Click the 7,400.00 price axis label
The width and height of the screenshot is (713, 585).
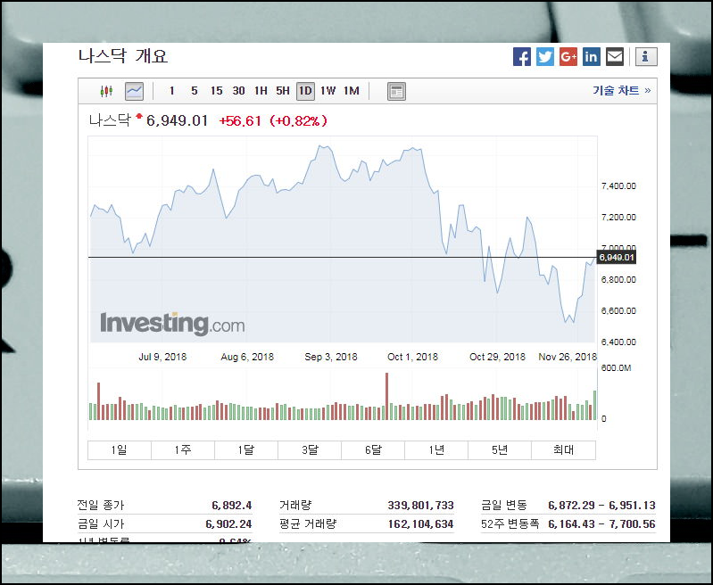tap(618, 185)
